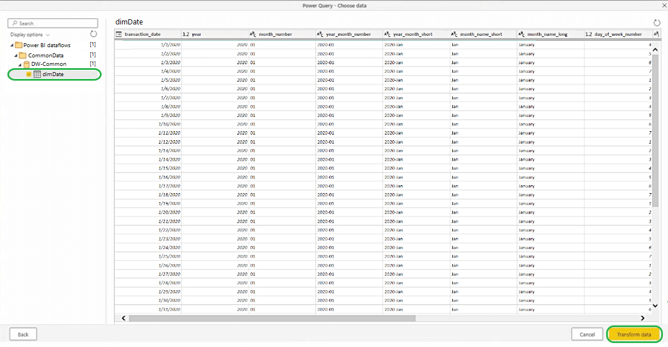
Task: Click the Transform data button
Action: 634,335
